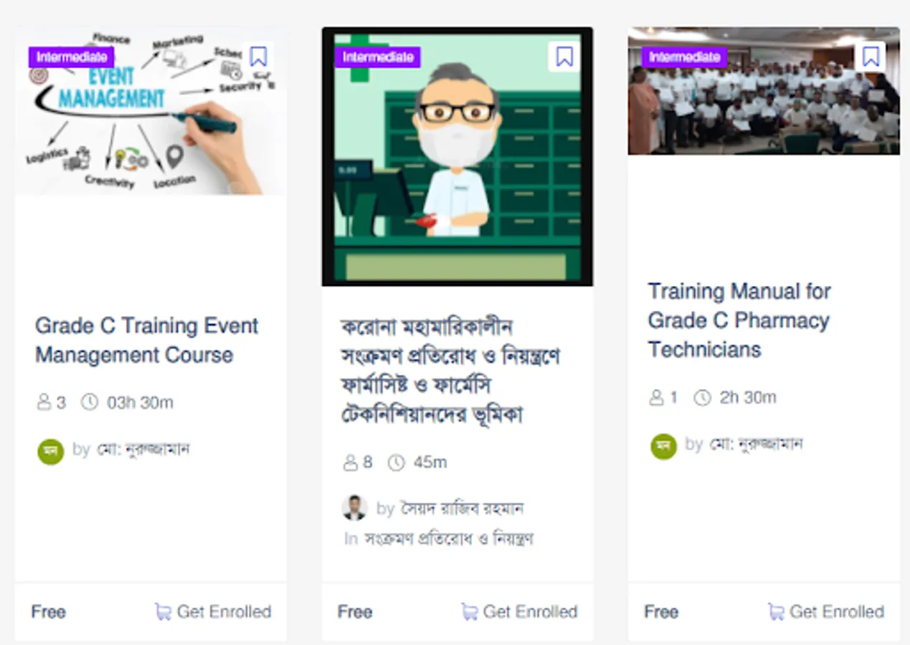Click cart icon on Event Management card

click(x=163, y=611)
